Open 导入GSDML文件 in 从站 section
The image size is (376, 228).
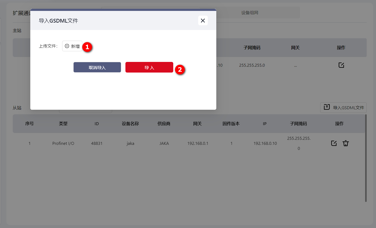[x=343, y=108]
